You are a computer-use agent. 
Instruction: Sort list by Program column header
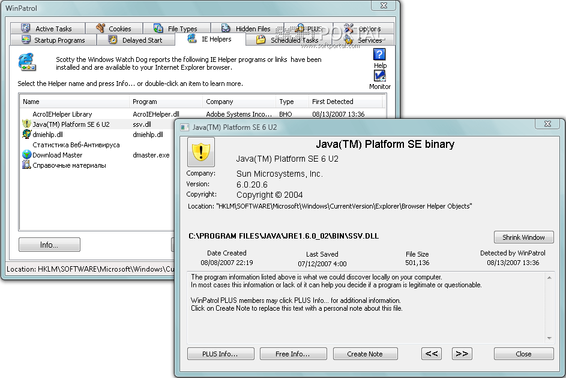coord(166,102)
